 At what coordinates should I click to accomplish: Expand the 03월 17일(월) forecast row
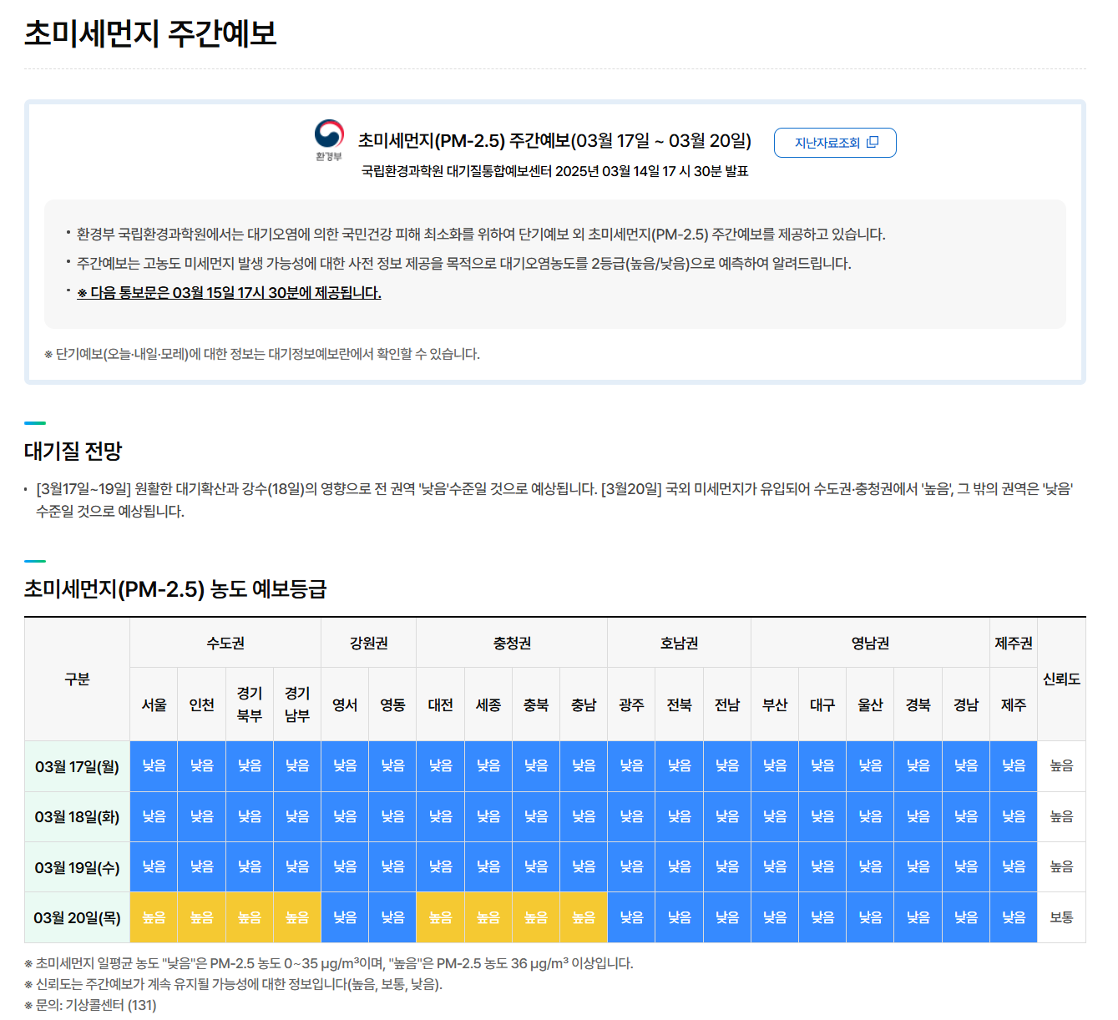[x=76, y=765]
